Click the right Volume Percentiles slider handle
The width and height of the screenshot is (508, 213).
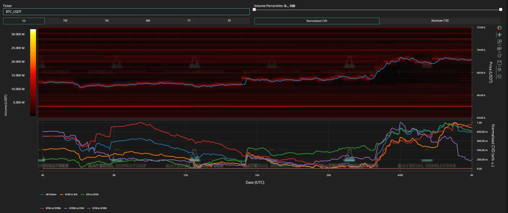click(x=500, y=10)
